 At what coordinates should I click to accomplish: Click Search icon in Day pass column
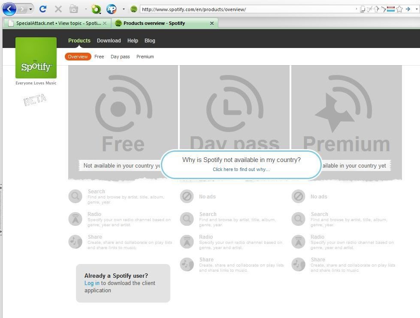tap(187, 219)
